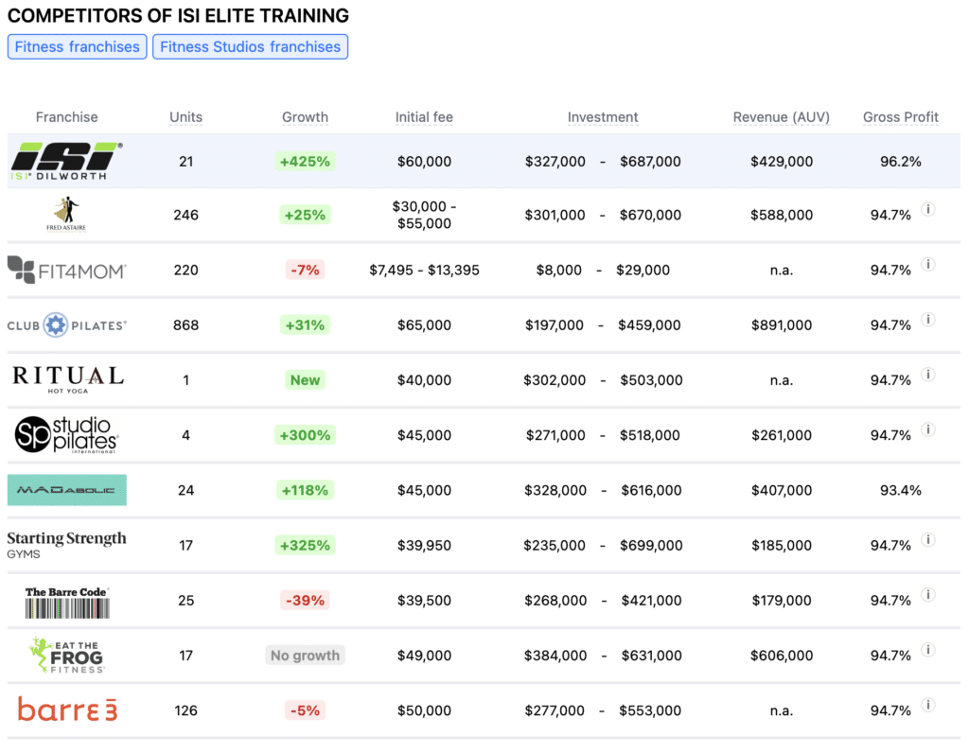Click the +325% growth badge
Image resolution: width=969 pixels, height=753 pixels.
click(x=305, y=545)
